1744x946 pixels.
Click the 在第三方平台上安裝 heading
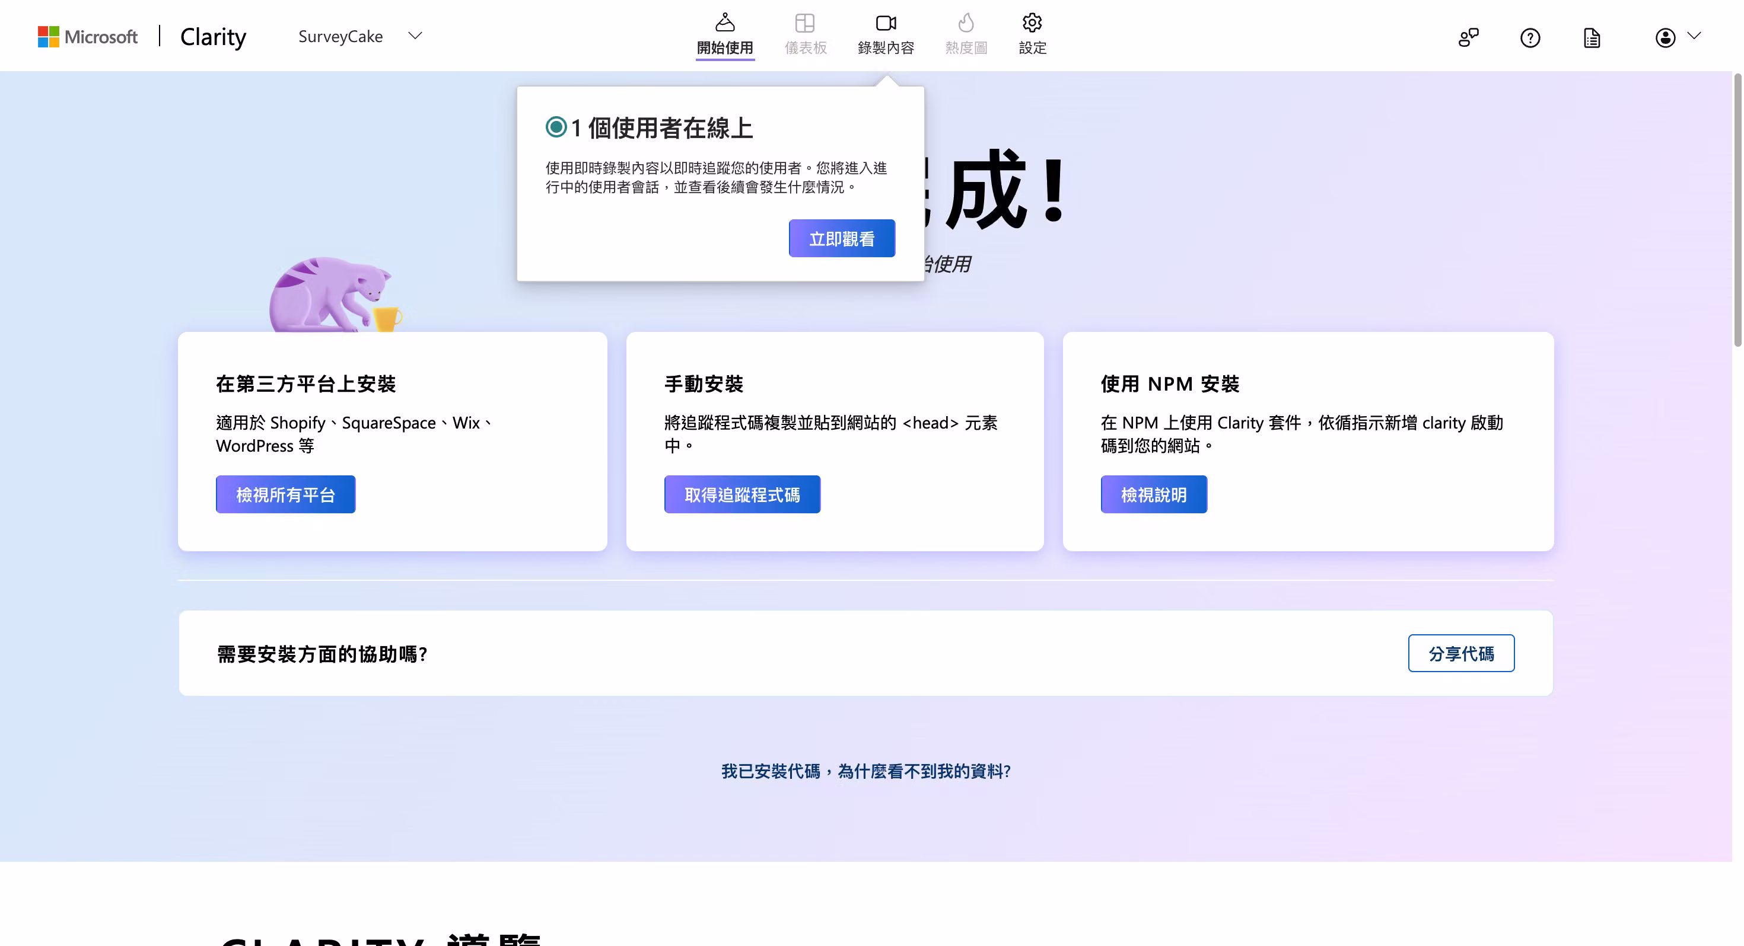pos(306,383)
